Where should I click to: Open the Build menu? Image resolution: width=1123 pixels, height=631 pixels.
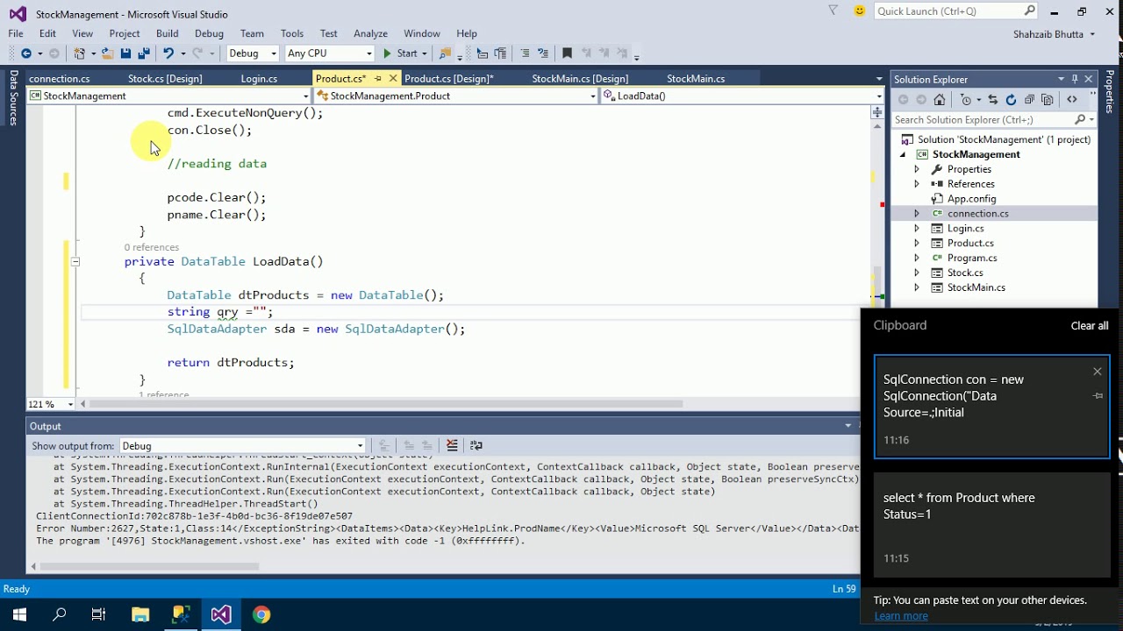167,33
